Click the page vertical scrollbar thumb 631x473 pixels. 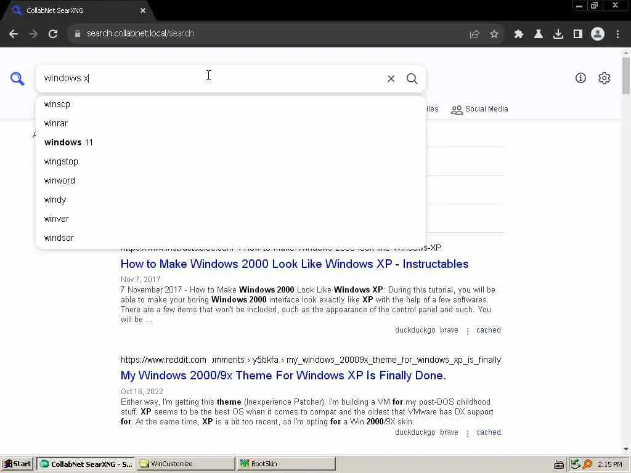pos(626,75)
